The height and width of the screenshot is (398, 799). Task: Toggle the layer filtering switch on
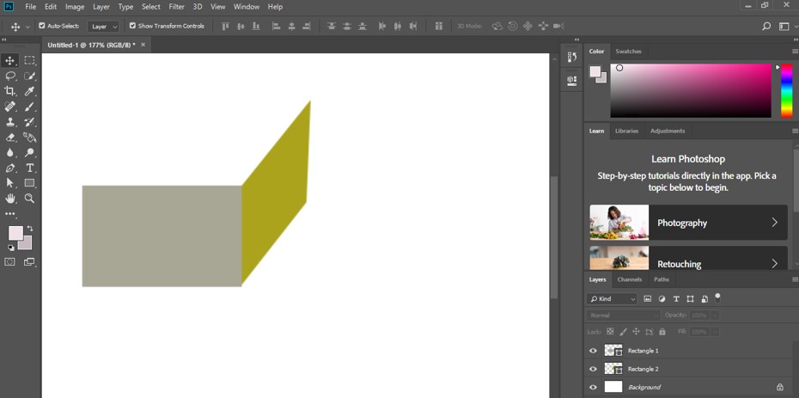click(x=717, y=297)
